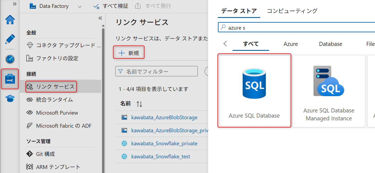Open the Data Factory dropdown

[x=80, y=6]
